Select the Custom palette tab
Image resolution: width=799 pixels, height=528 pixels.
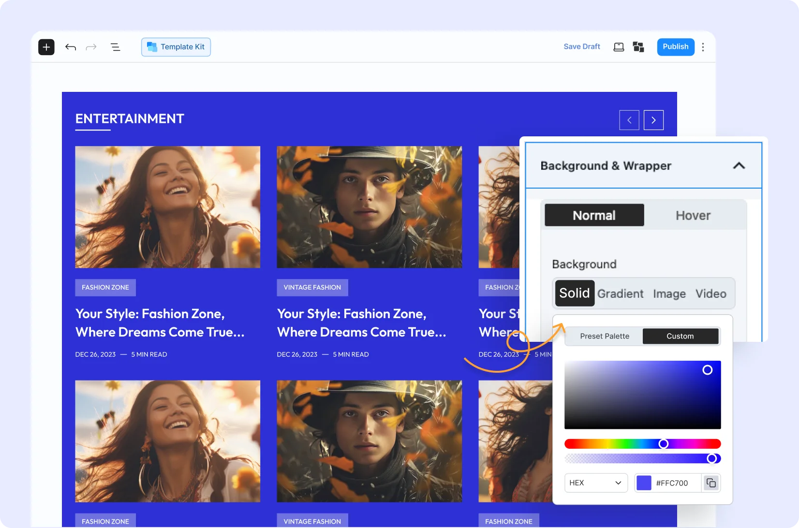click(680, 336)
